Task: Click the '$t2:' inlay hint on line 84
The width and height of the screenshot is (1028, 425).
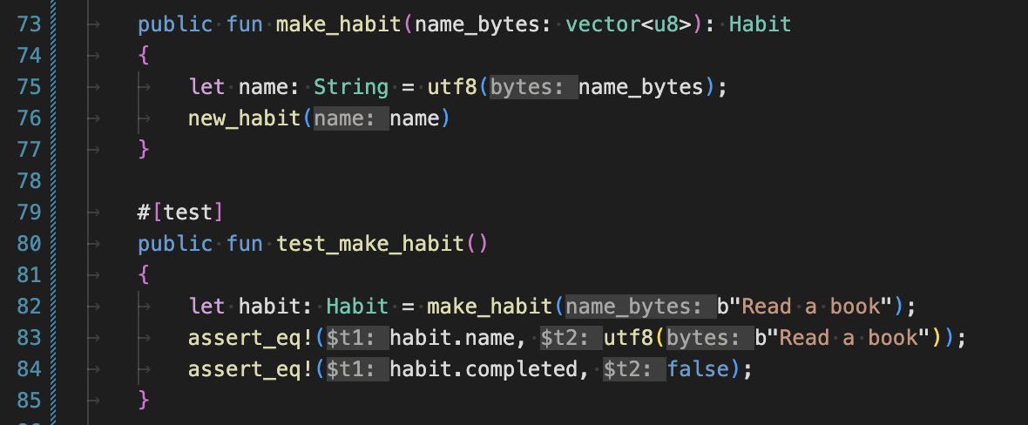Action: click(x=634, y=369)
